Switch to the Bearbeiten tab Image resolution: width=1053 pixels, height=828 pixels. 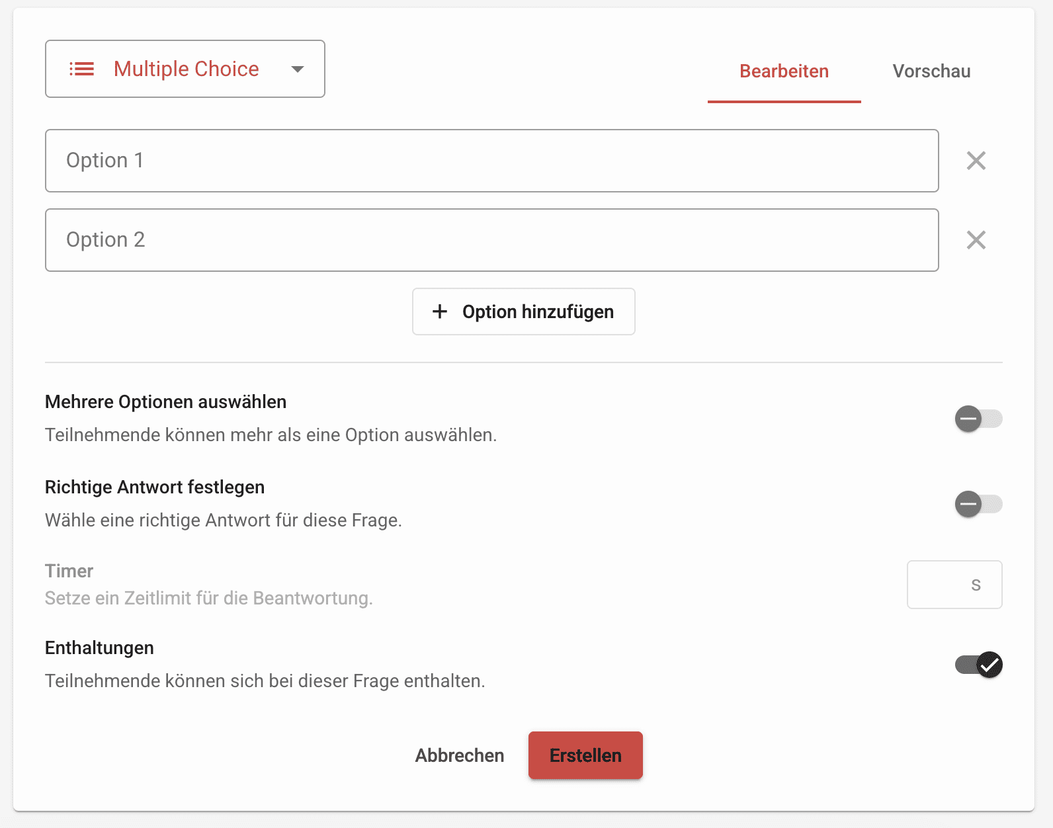pyautogui.click(x=784, y=71)
